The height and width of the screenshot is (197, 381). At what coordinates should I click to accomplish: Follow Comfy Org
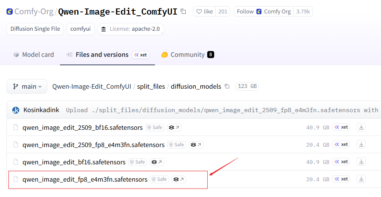[264, 12]
